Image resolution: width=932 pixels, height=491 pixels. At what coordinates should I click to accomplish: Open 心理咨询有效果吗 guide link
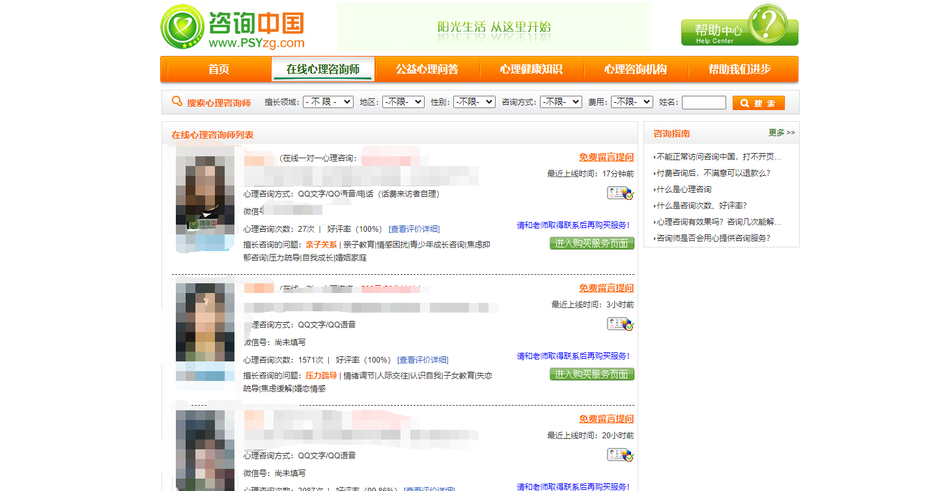718,222
